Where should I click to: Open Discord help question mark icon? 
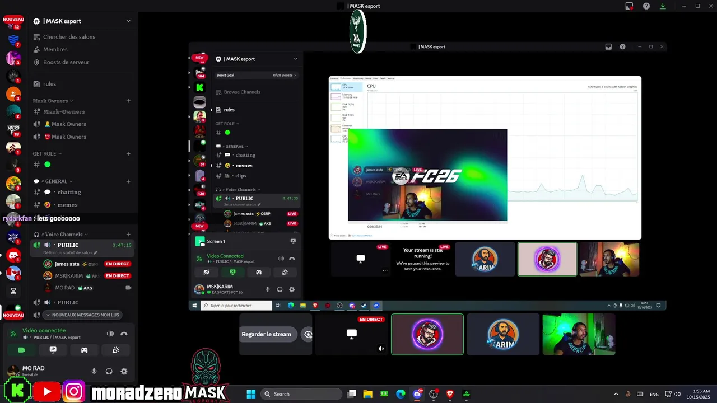coord(646,6)
